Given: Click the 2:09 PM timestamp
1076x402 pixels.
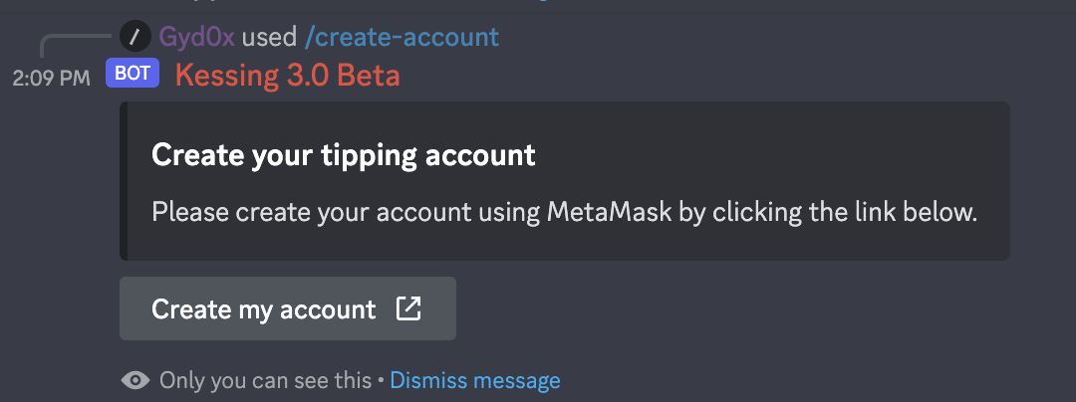Looking at the screenshot, I should point(51,77).
